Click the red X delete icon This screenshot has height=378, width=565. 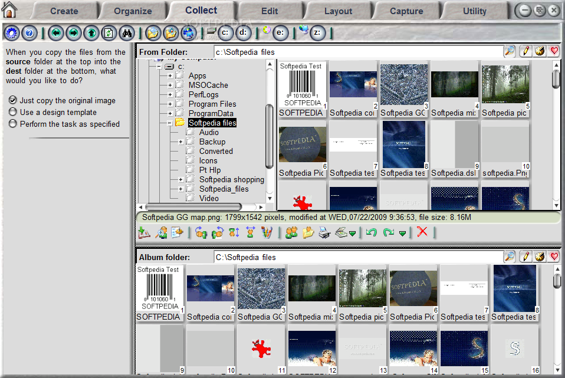pos(422,232)
